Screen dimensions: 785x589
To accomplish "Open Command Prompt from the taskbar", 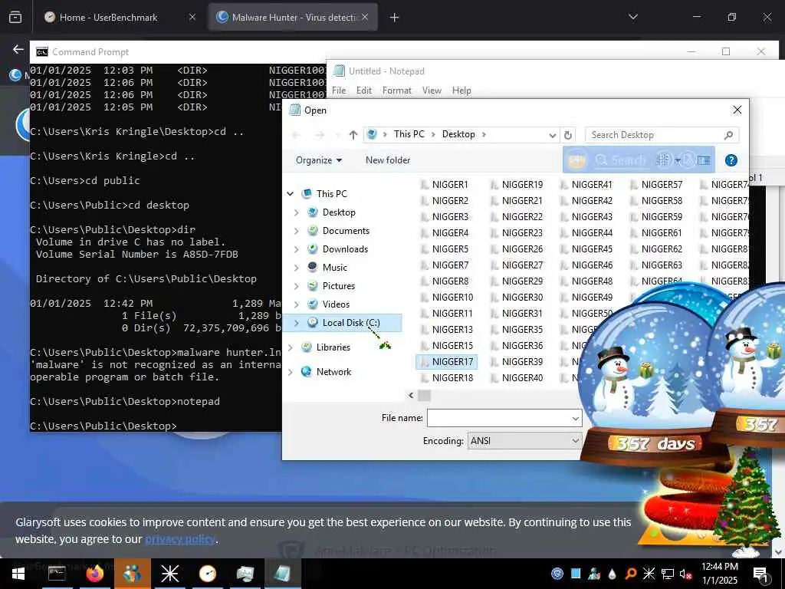I will click(57, 574).
